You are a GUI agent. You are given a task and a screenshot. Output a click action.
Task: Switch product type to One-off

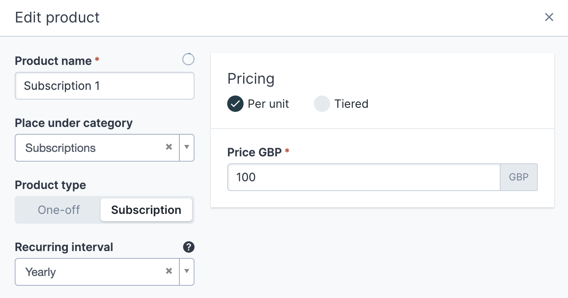(58, 210)
